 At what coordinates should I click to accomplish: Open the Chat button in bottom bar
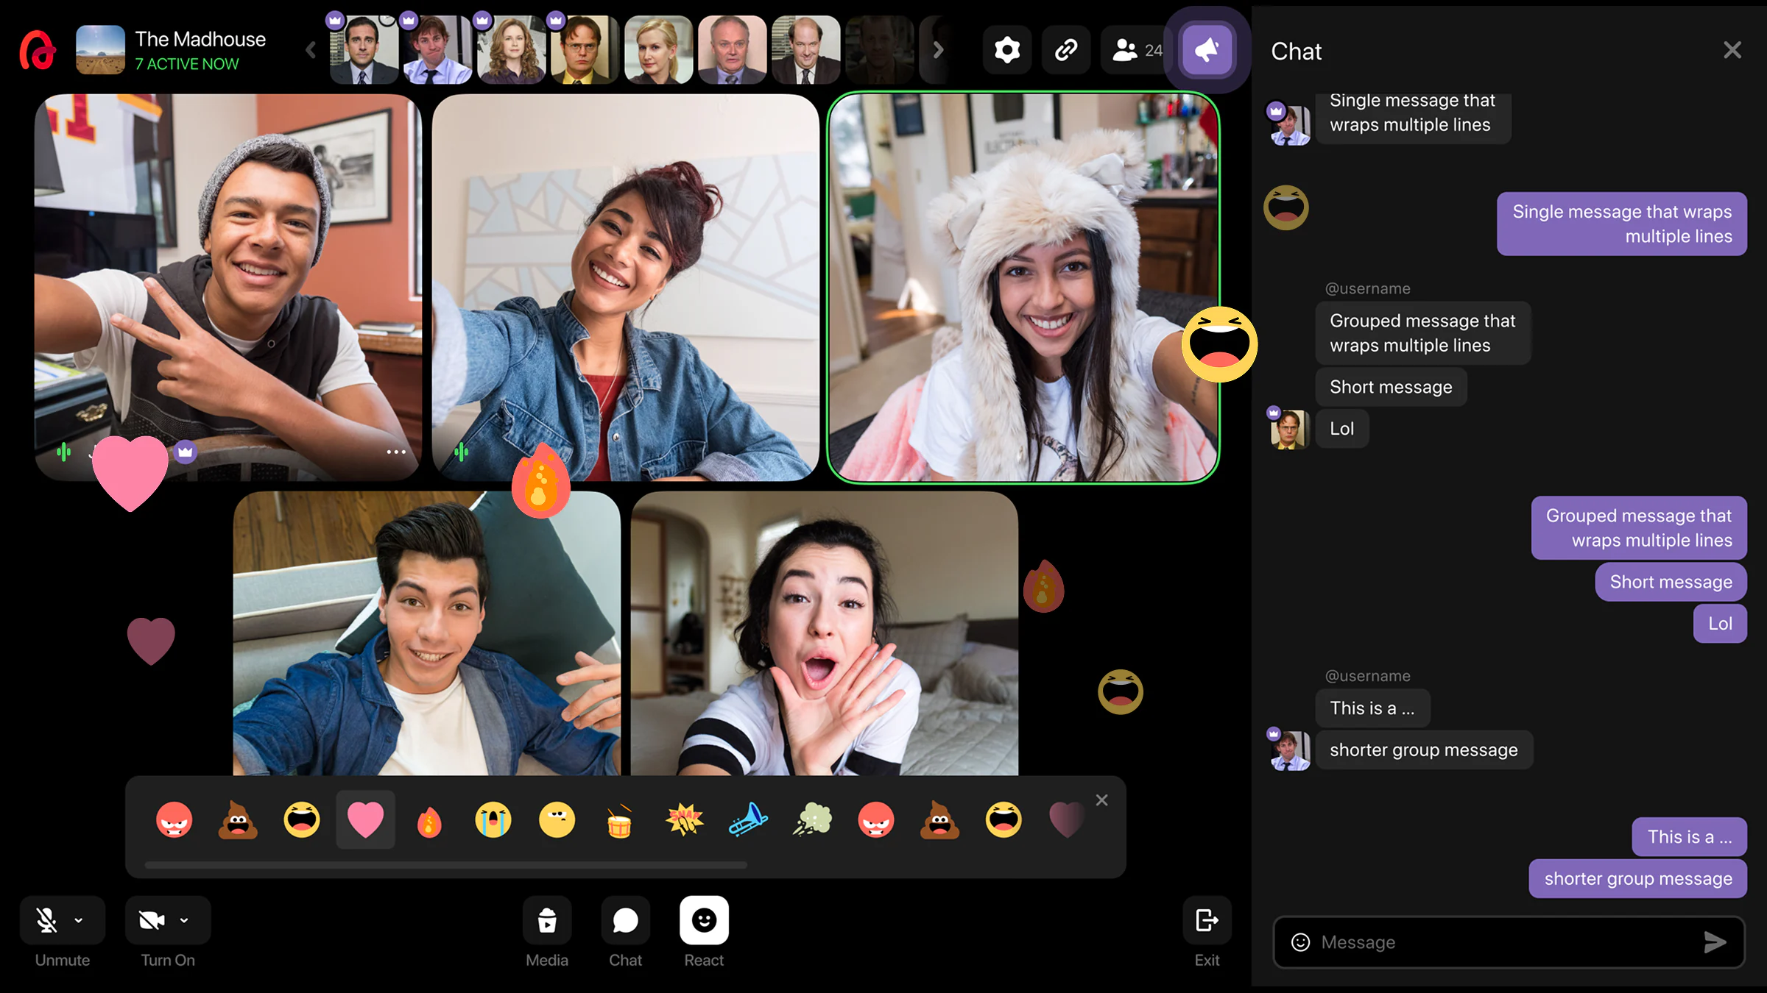625,919
